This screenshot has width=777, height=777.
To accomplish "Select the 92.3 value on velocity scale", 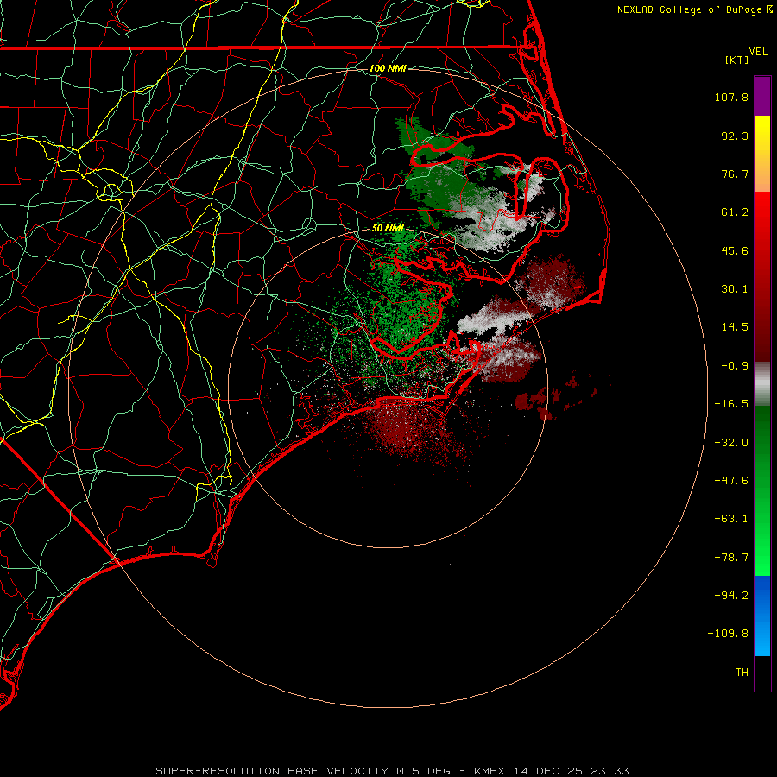I will coord(735,136).
